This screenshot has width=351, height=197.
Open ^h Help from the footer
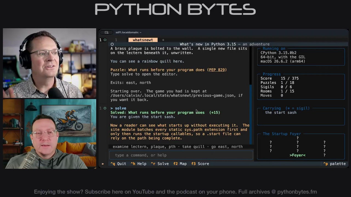pos(138,164)
